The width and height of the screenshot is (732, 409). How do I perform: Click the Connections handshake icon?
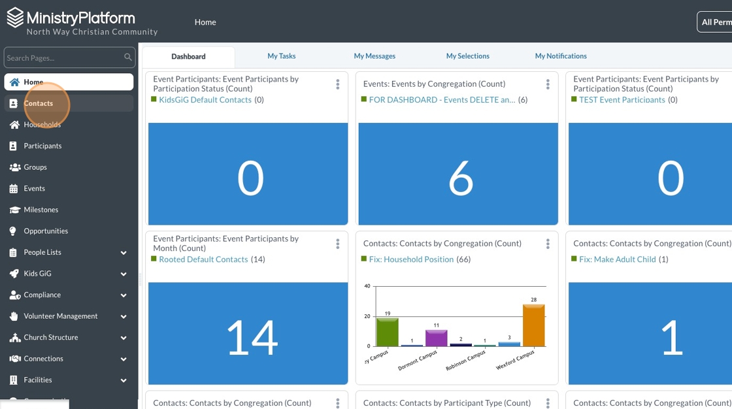click(x=15, y=359)
